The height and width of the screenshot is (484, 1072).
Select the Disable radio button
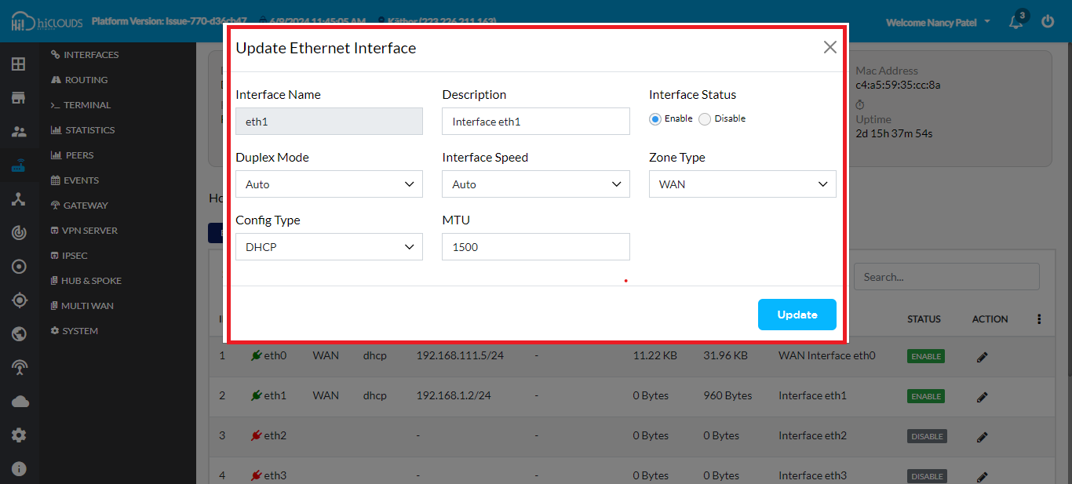pos(705,119)
